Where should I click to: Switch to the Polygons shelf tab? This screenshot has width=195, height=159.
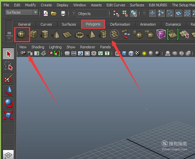(93, 24)
